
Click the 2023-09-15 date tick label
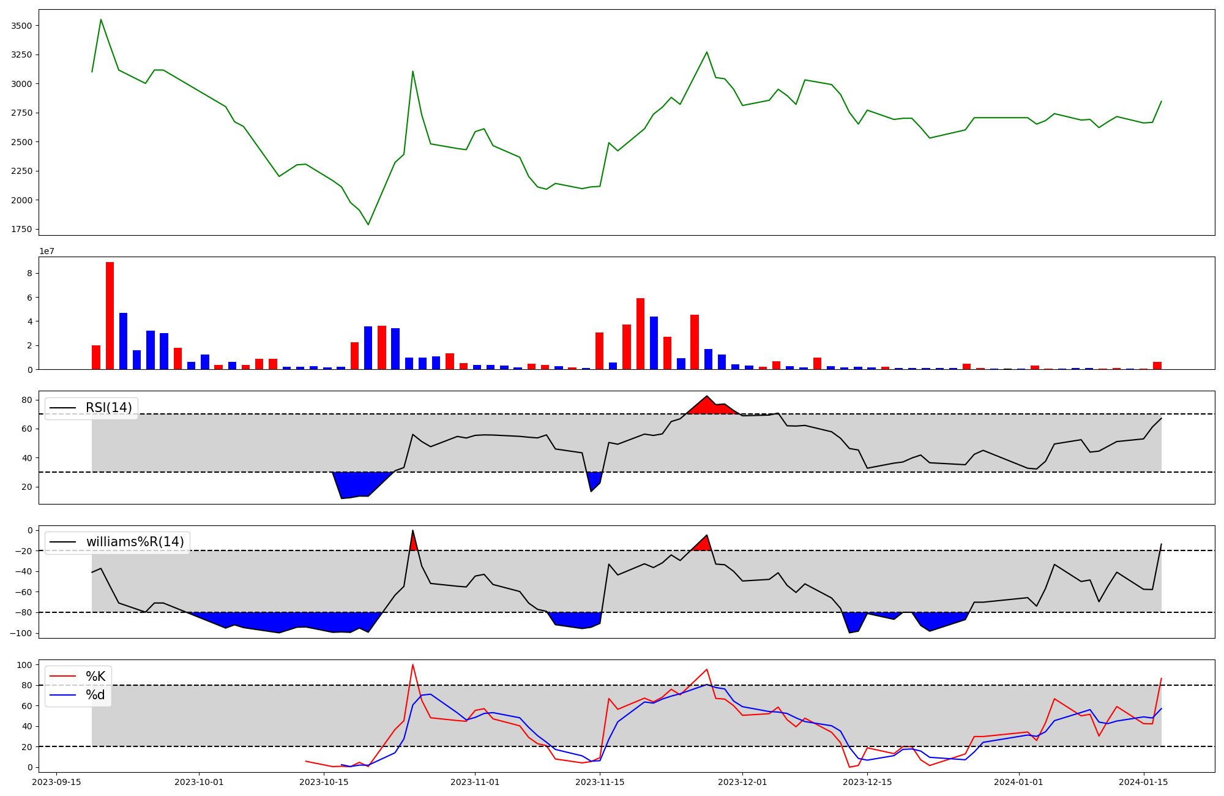tap(56, 782)
